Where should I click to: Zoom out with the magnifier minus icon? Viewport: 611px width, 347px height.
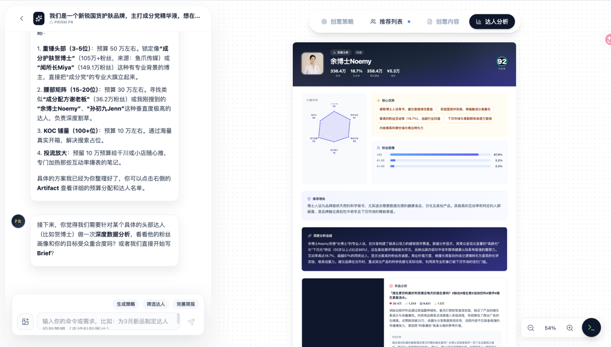[531, 328]
